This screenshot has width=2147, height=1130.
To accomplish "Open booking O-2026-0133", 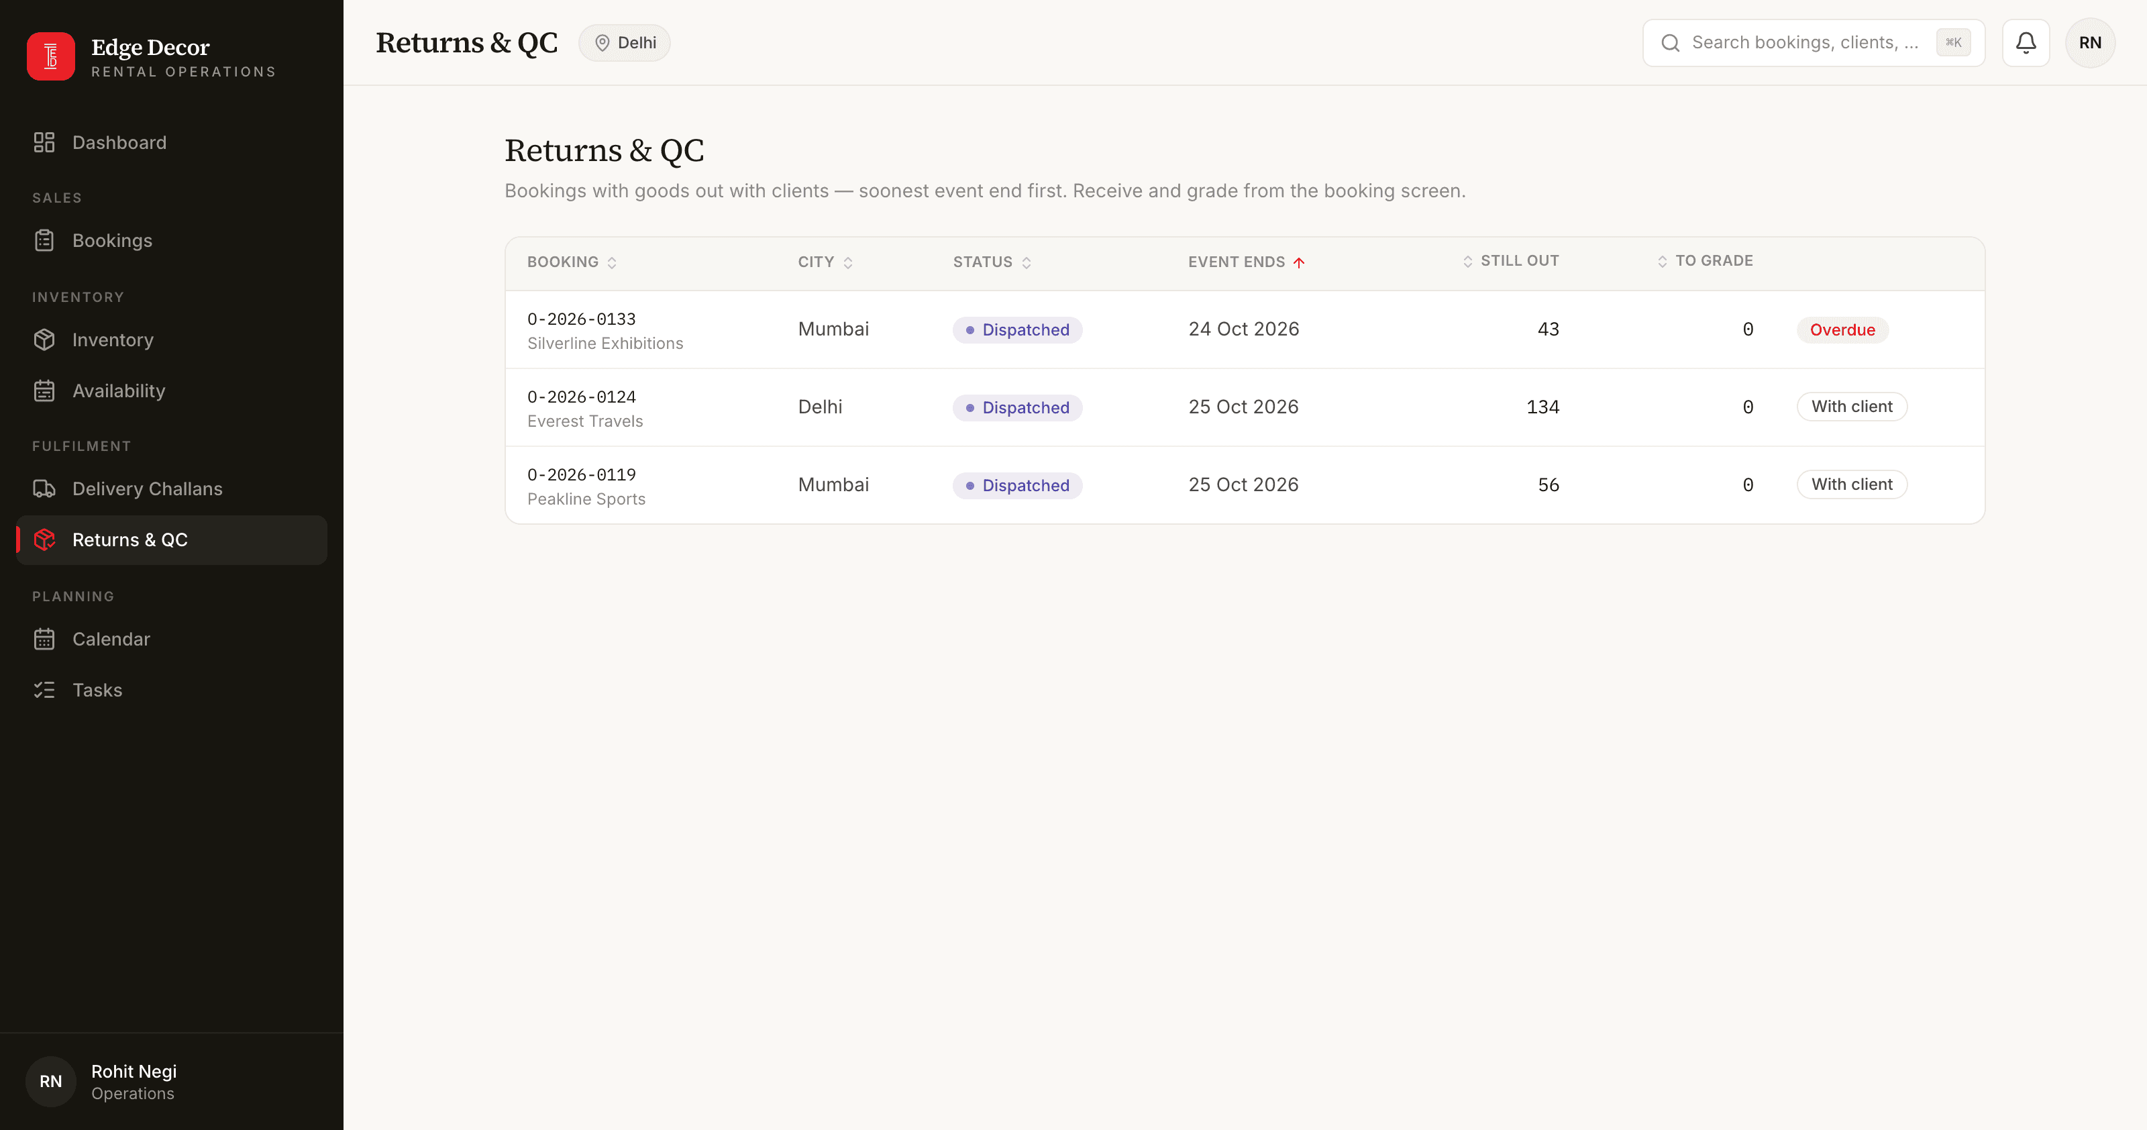I will tap(581, 318).
